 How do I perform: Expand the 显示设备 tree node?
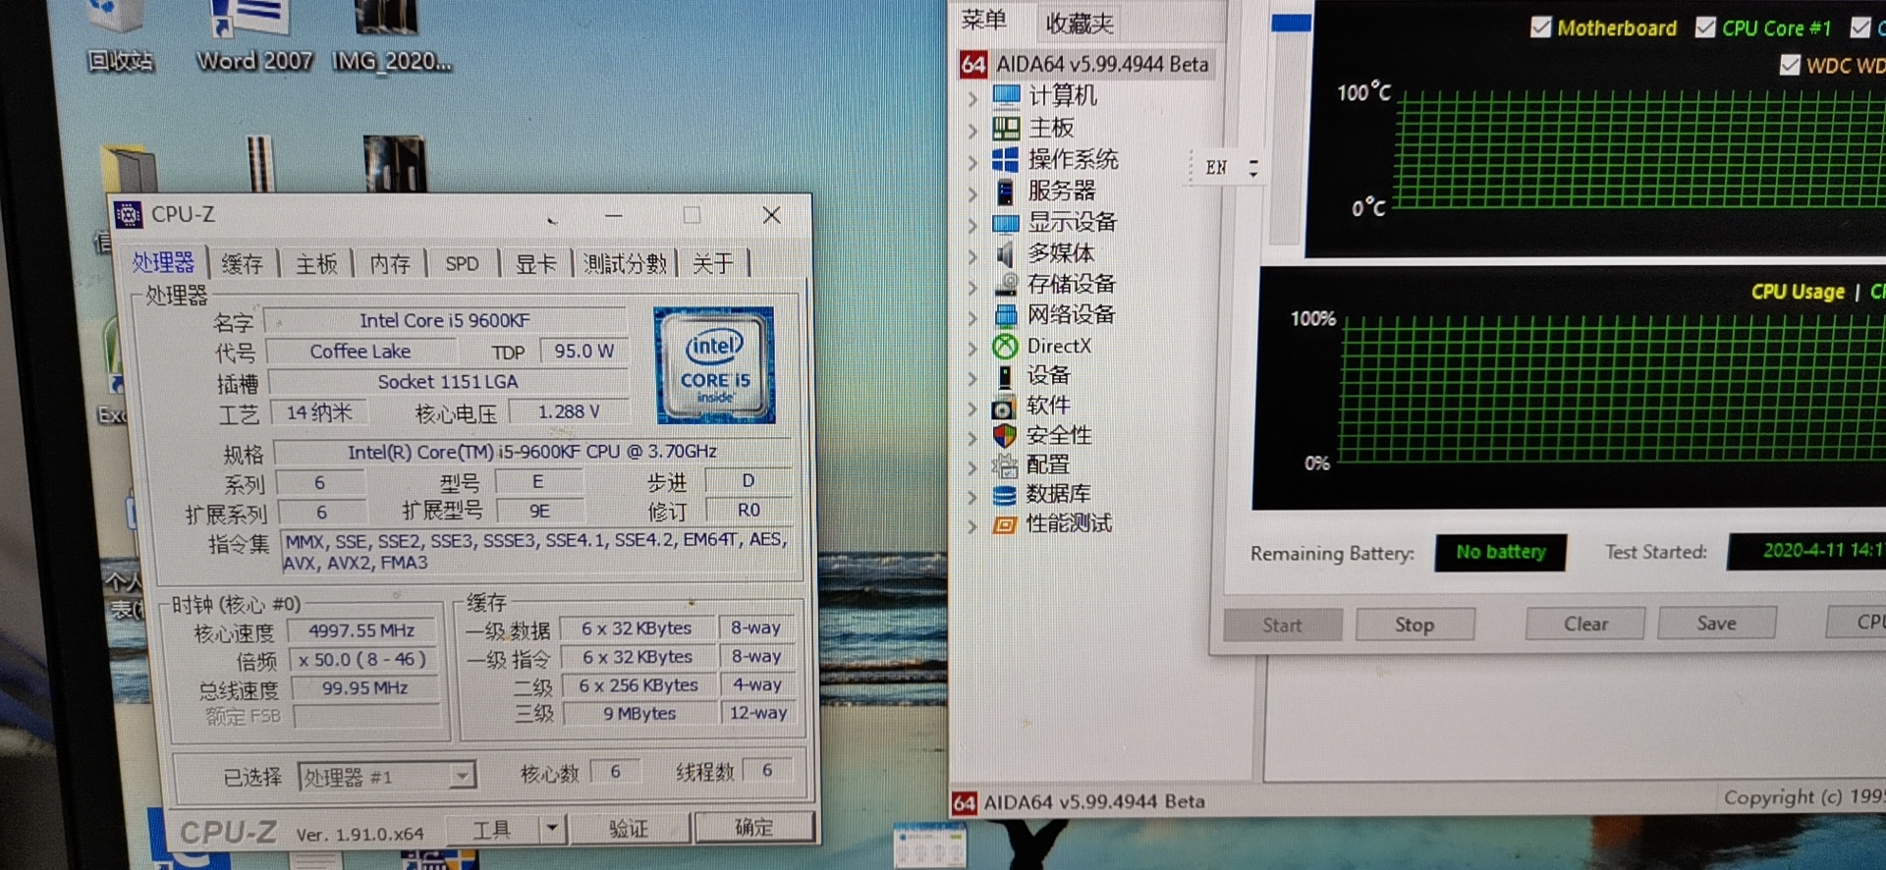(972, 225)
